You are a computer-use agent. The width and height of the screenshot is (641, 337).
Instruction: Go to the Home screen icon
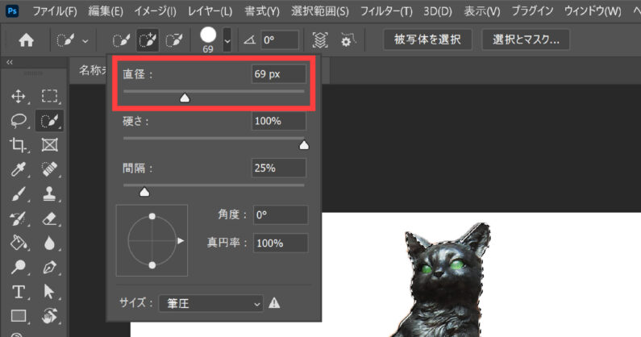point(26,40)
